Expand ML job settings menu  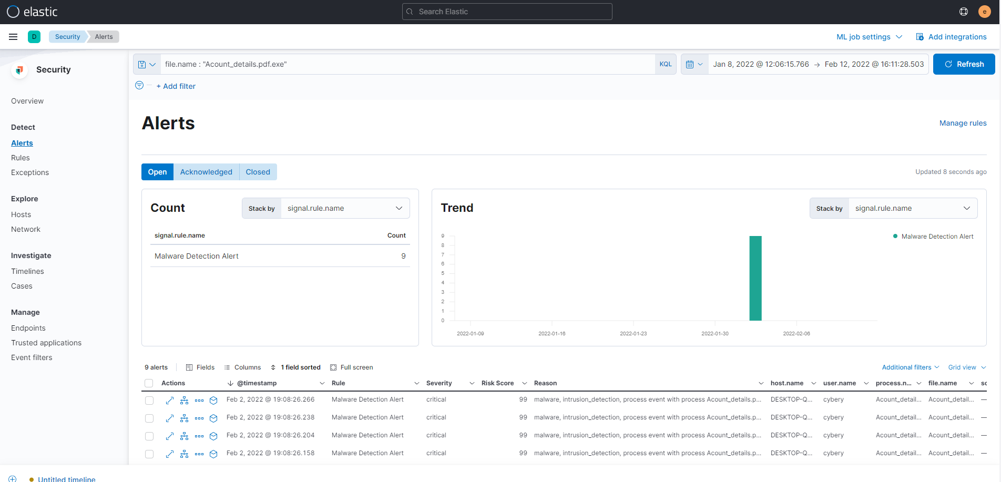[869, 37]
